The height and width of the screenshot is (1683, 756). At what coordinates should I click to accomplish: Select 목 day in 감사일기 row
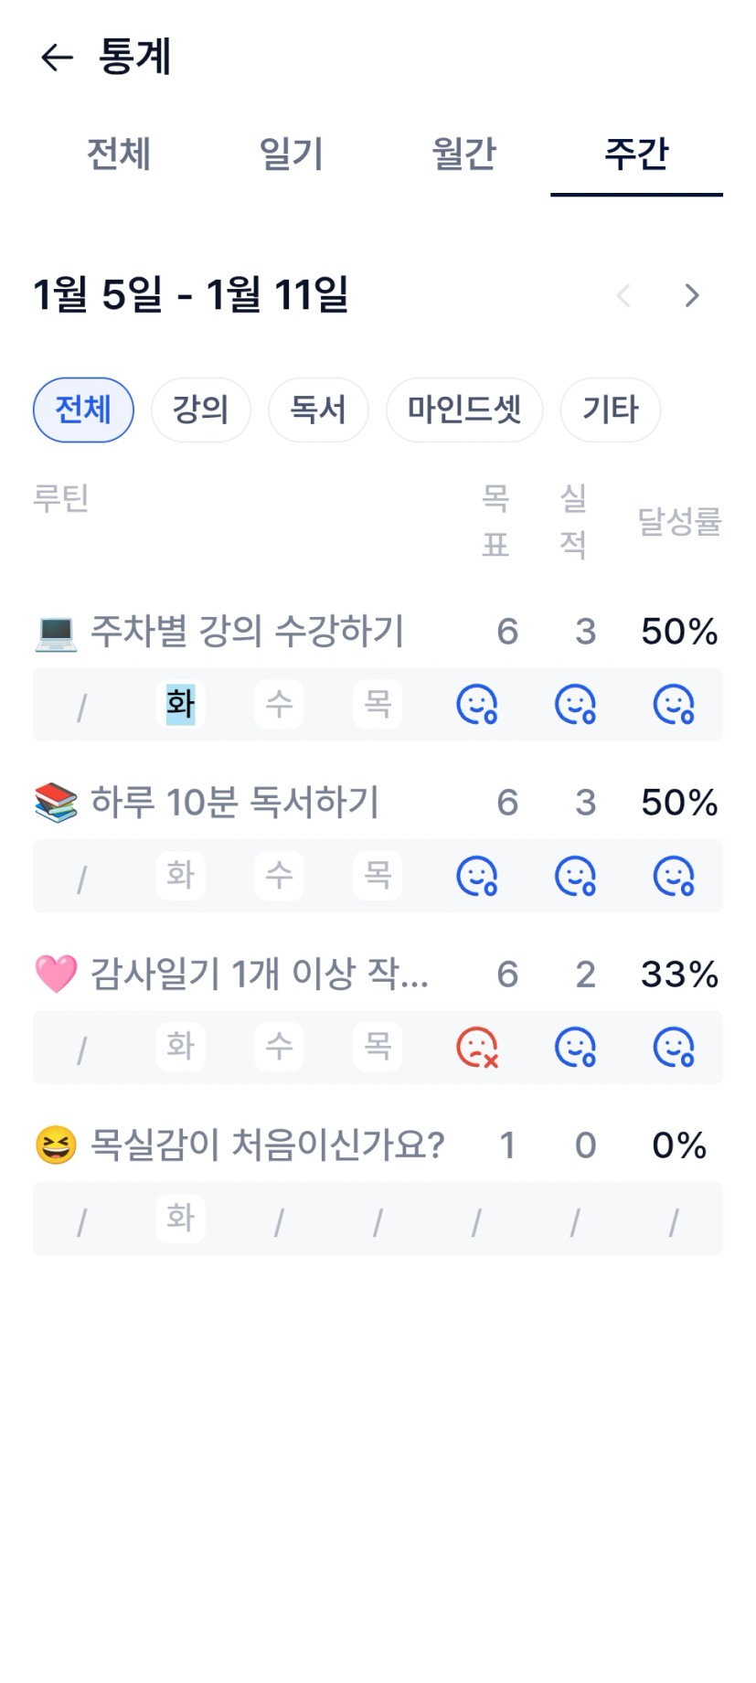click(x=378, y=1047)
